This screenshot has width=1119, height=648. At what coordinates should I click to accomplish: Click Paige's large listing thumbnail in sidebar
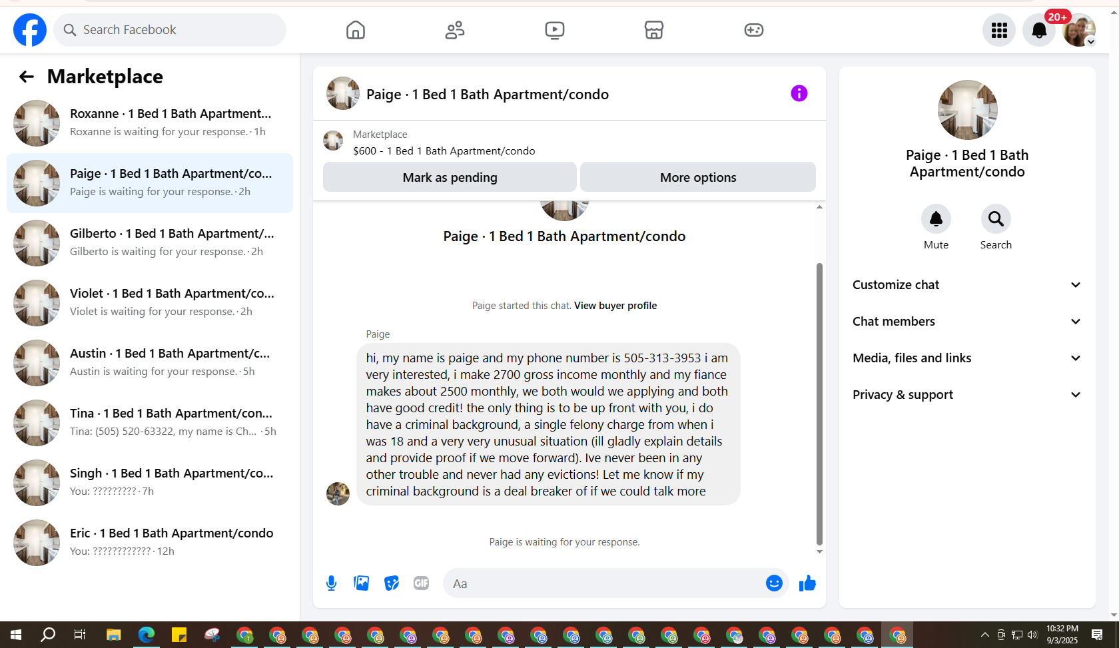(967, 111)
